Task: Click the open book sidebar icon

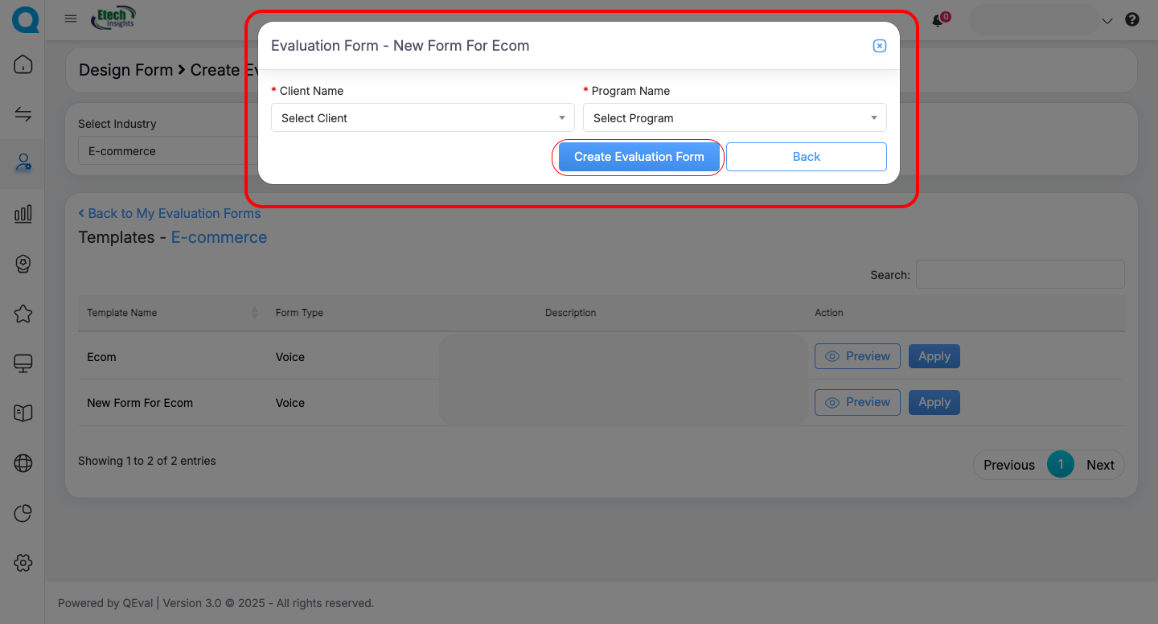Action: coord(23,413)
